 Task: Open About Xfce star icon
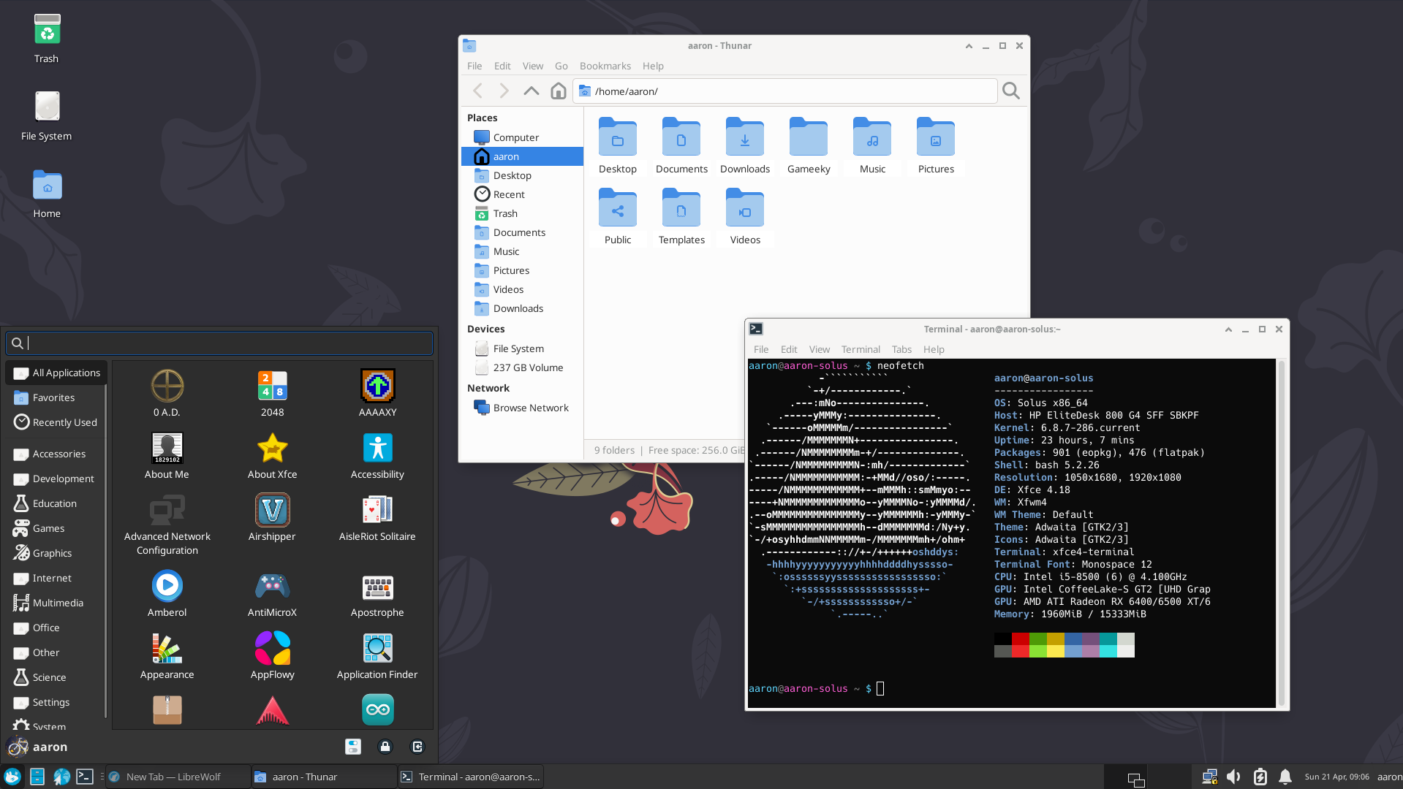tap(272, 456)
